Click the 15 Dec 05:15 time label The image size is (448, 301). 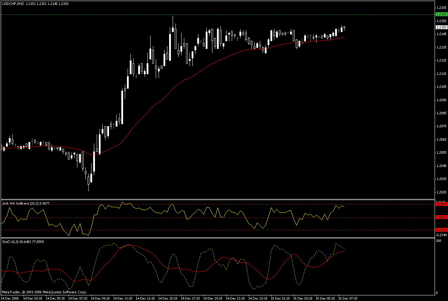326,298
